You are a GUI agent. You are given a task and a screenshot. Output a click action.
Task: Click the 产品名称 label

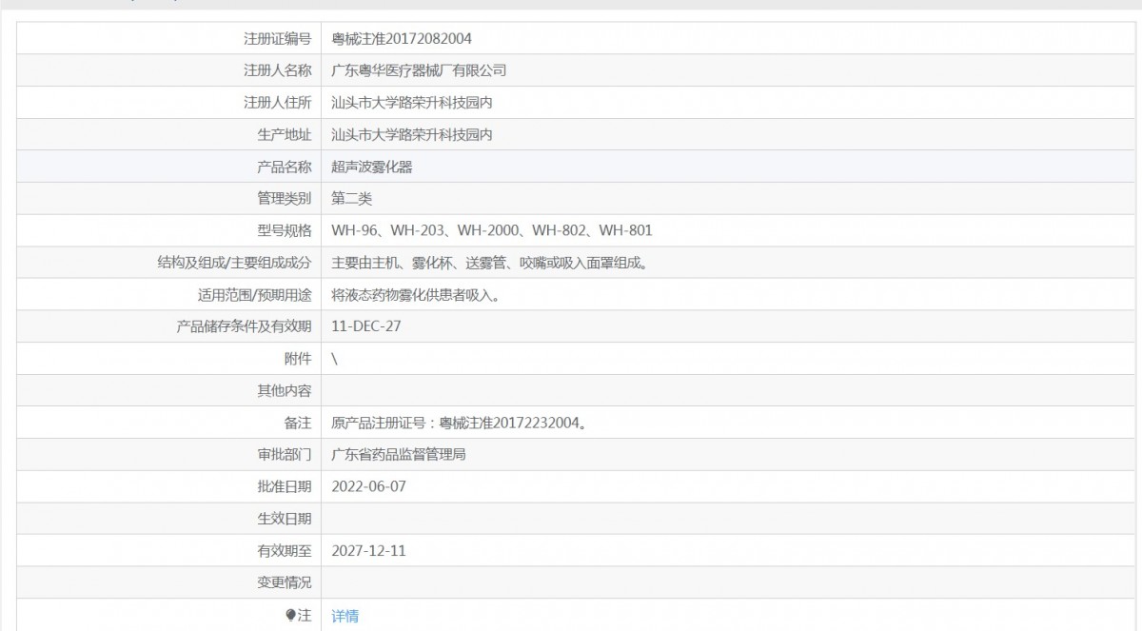tap(285, 167)
